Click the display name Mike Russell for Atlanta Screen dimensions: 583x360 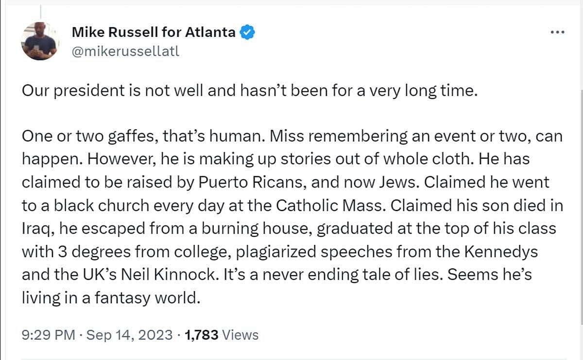pos(154,33)
